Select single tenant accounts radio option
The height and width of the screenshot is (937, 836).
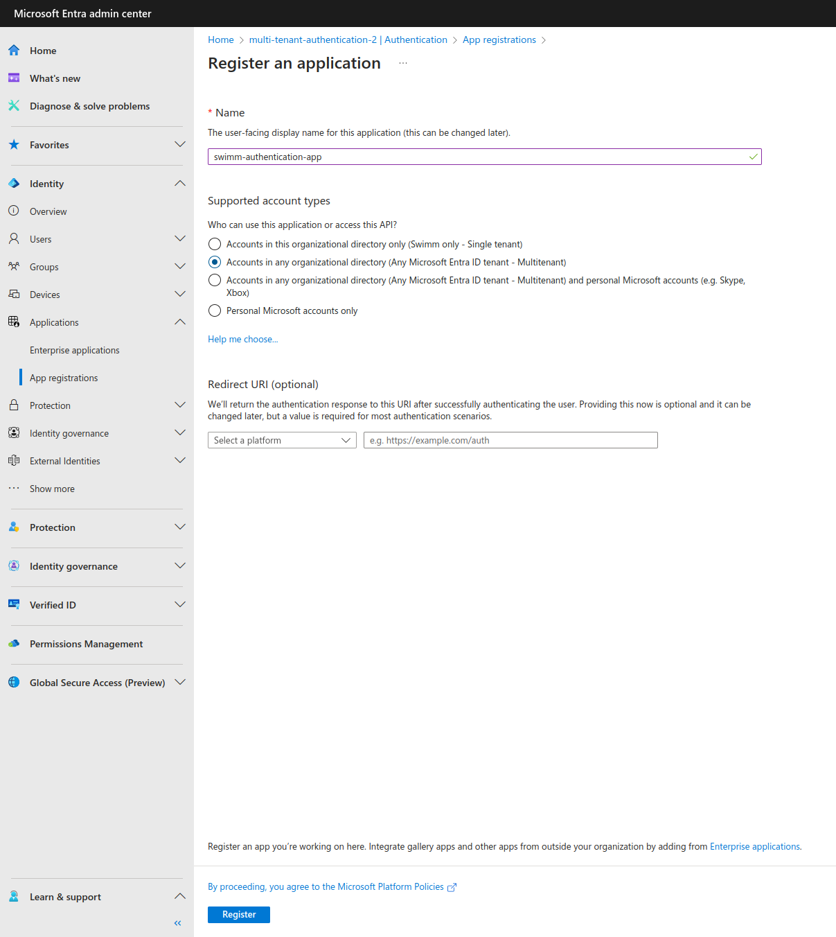coord(215,244)
